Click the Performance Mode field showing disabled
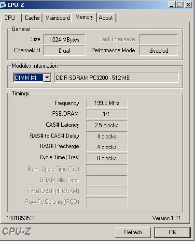195x242 pixels. pyautogui.click(x=159, y=51)
